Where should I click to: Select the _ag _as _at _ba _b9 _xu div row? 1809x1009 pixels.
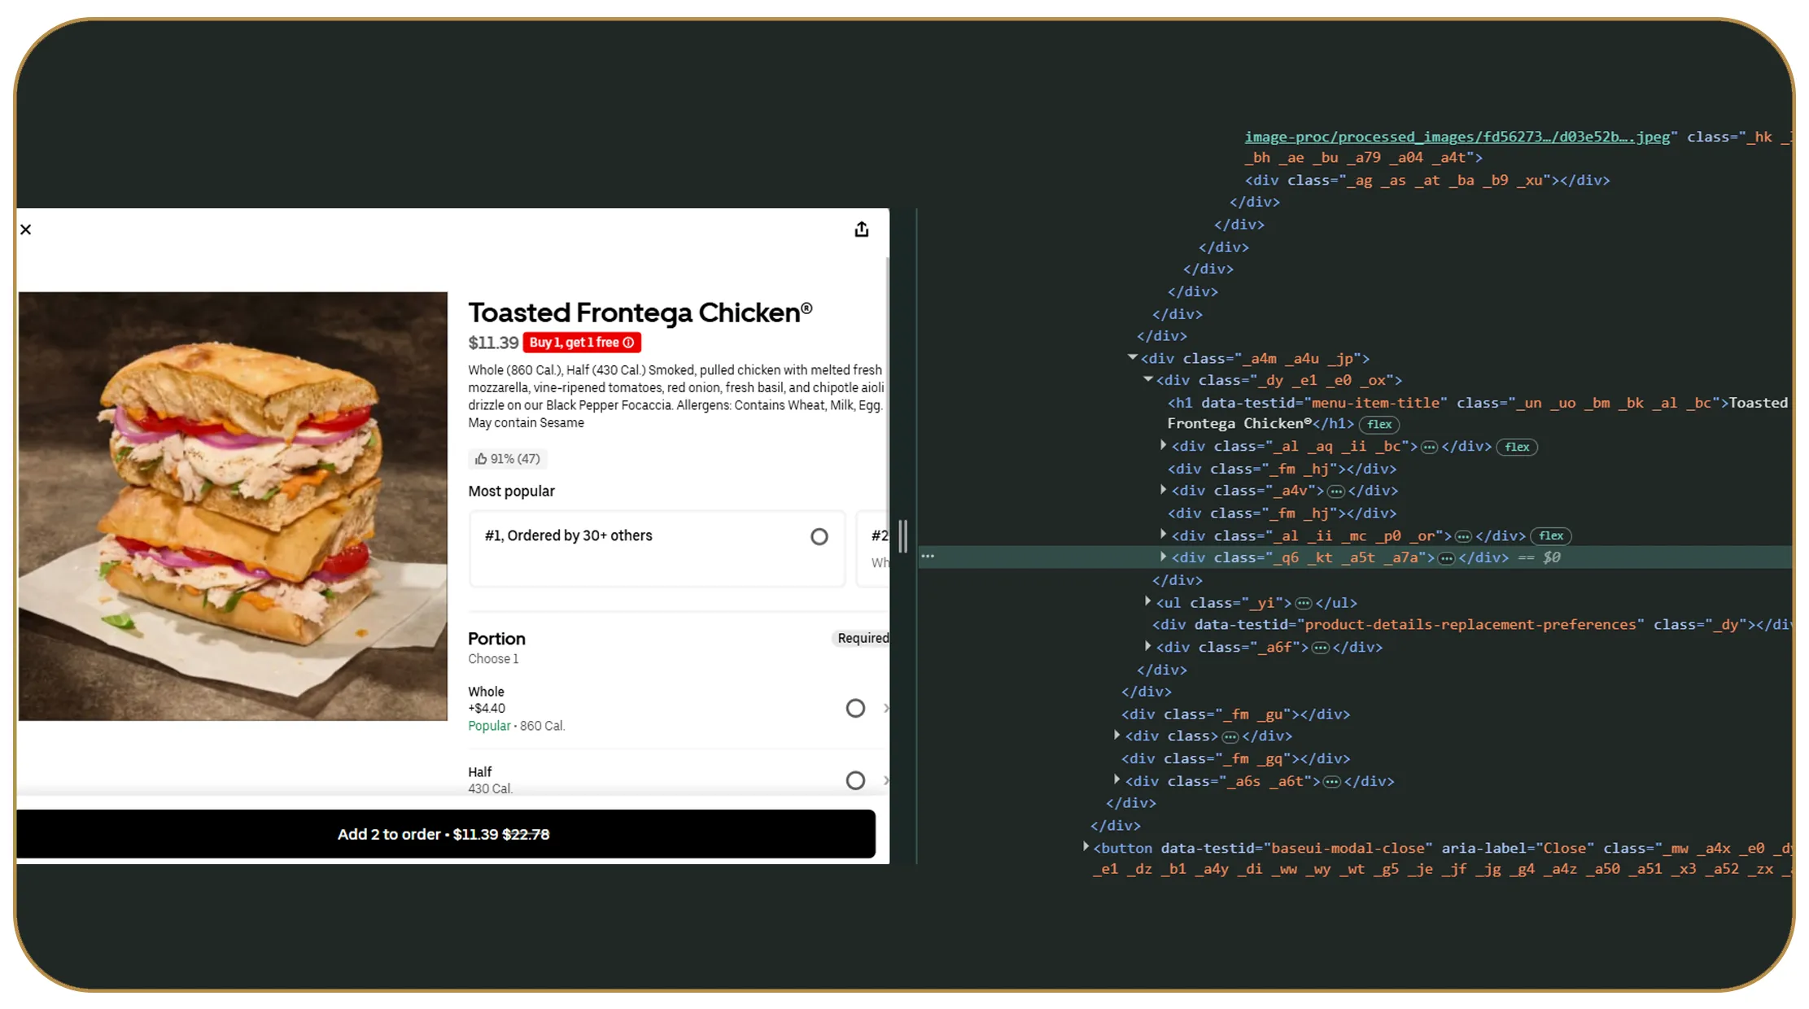[1427, 181]
